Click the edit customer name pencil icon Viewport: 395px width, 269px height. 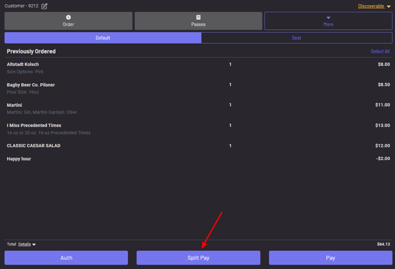pos(44,6)
